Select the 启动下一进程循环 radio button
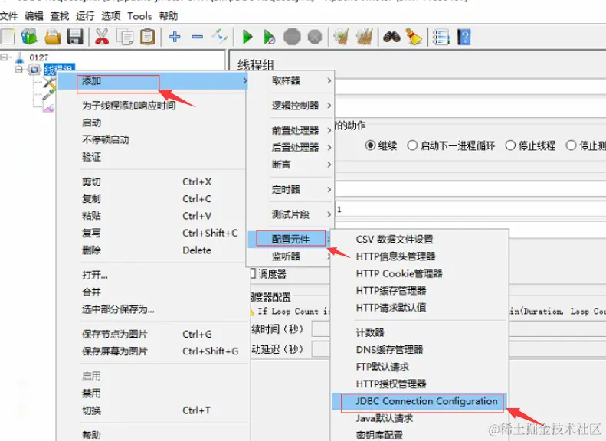 point(412,145)
